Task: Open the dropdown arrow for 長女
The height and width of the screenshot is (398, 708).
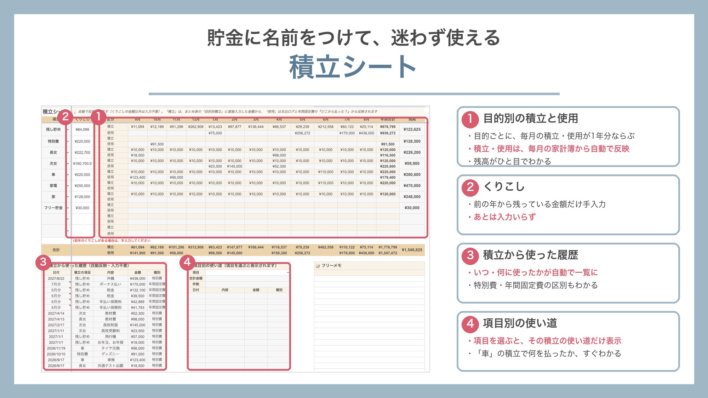Action: [68, 152]
